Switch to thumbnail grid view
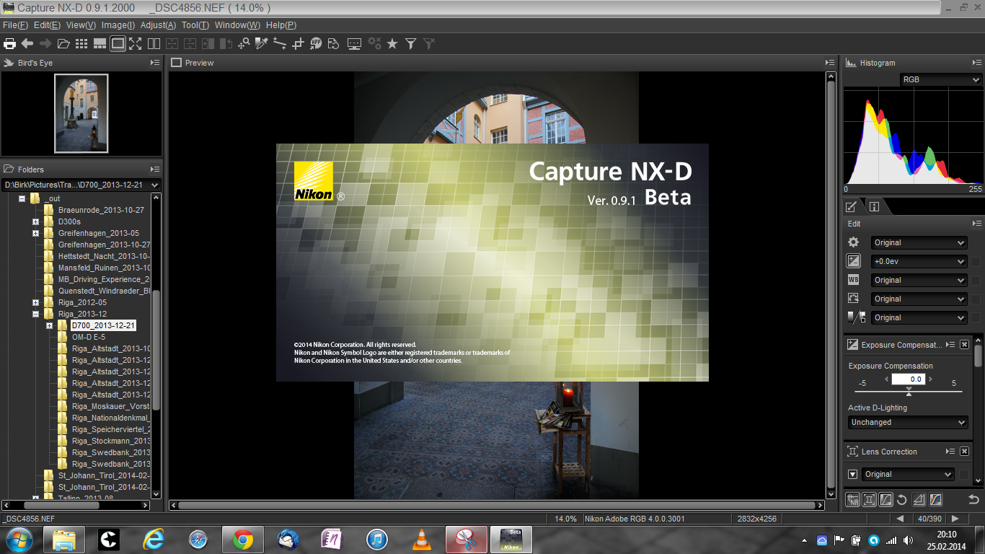Screen dimensions: 985x554 pyautogui.click(x=81, y=44)
